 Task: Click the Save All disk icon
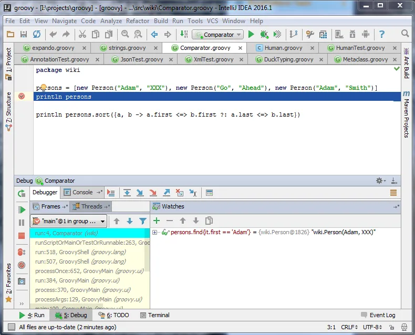coord(24,34)
